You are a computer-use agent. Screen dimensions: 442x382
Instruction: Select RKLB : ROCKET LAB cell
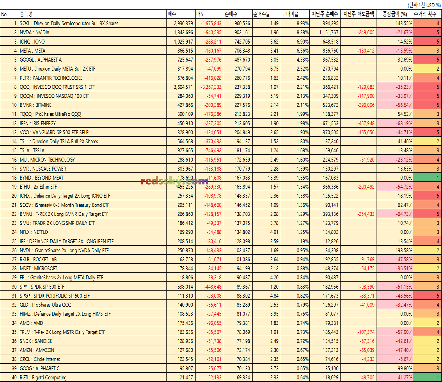(x=93, y=259)
